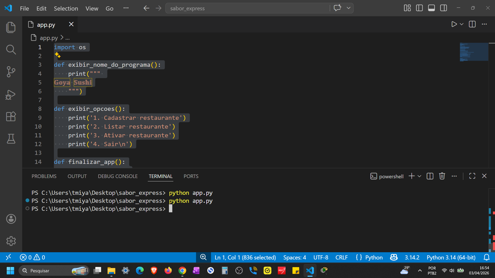Expand the chat options chevron in title bar
The height and width of the screenshot is (278, 495).
pyautogui.click(x=348, y=8)
